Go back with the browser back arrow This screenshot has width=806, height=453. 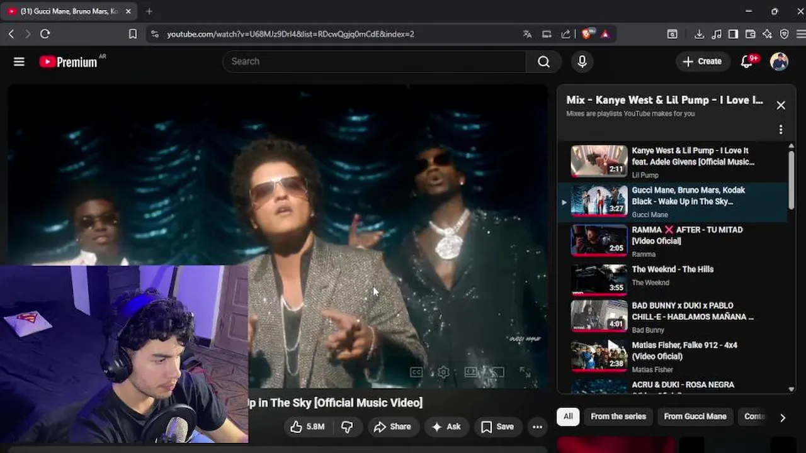pos(11,34)
